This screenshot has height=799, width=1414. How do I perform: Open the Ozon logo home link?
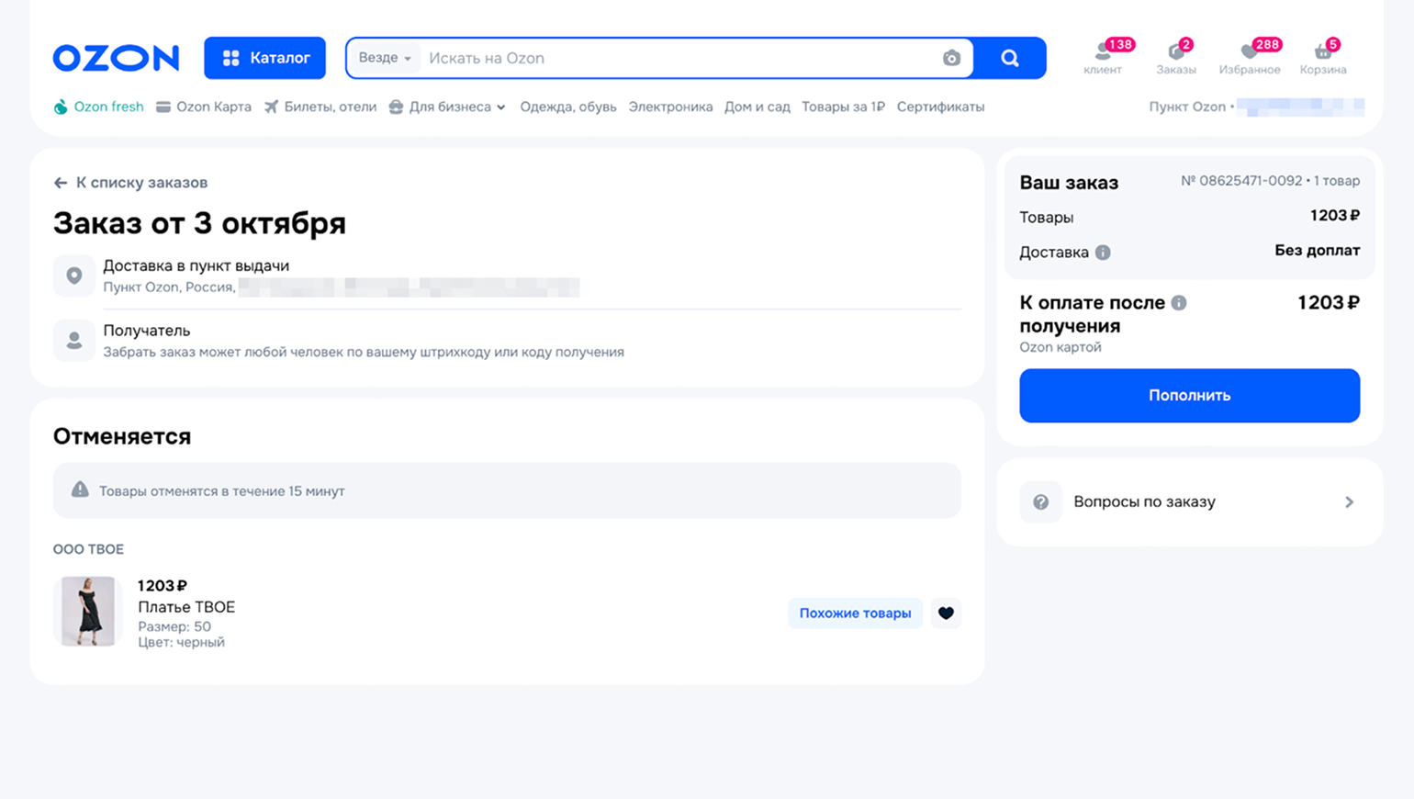click(116, 58)
